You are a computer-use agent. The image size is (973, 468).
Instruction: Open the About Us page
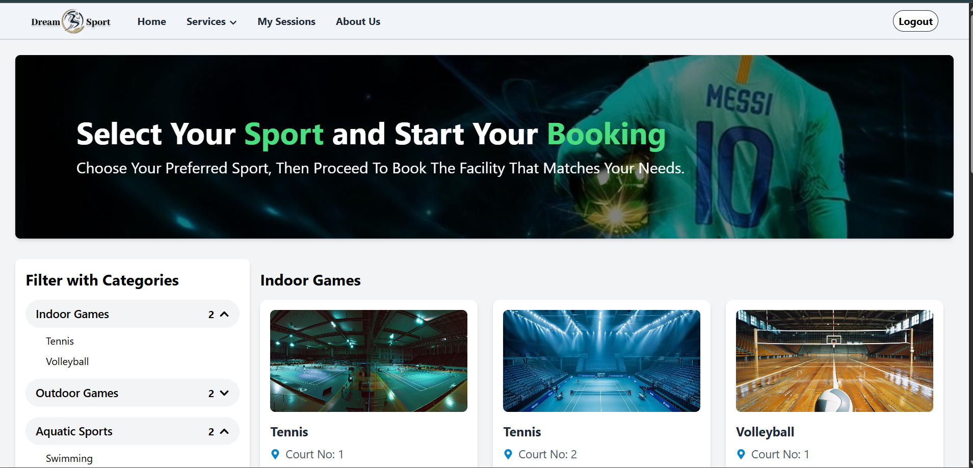[358, 21]
